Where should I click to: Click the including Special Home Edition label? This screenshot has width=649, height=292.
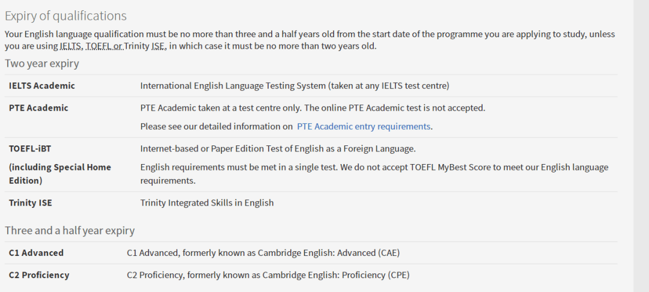click(60, 174)
